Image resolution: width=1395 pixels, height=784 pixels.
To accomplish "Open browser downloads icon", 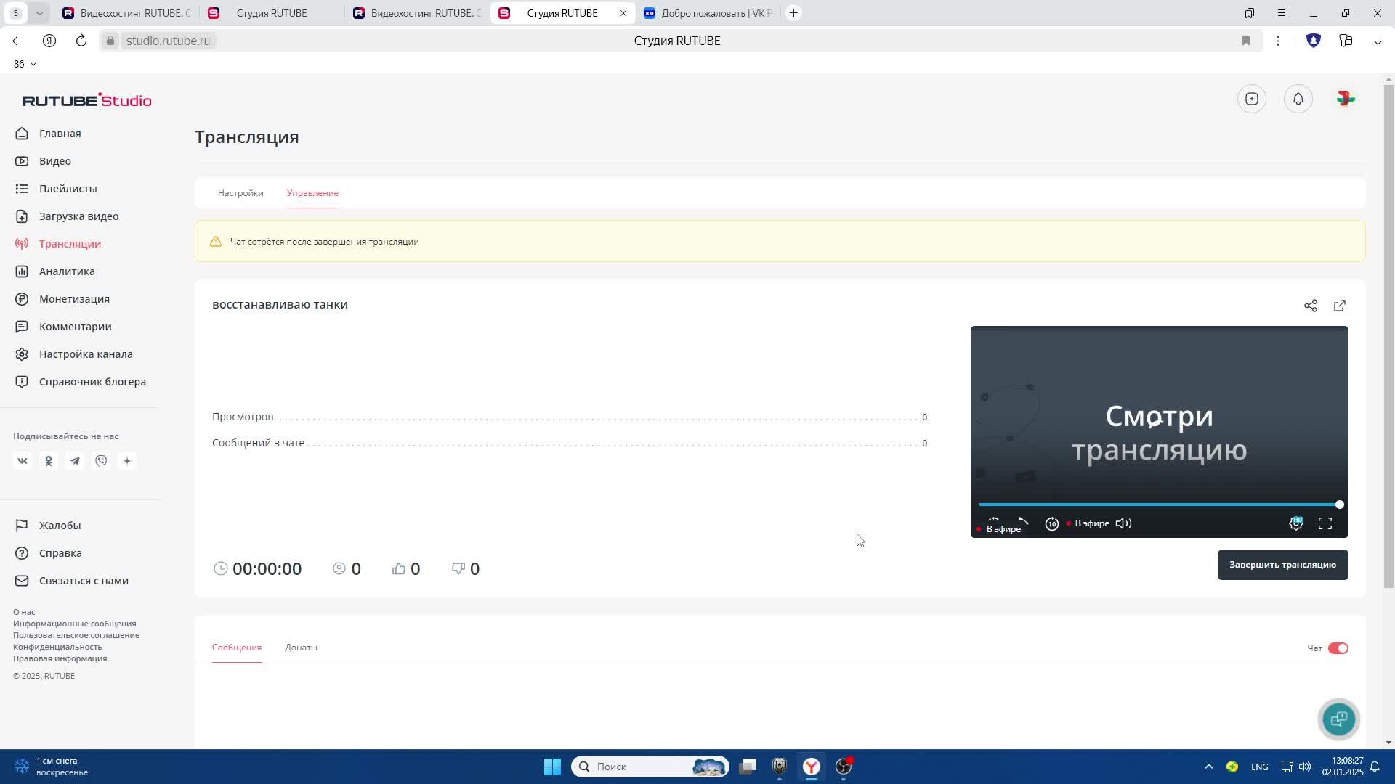I will (x=1378, y=41).
